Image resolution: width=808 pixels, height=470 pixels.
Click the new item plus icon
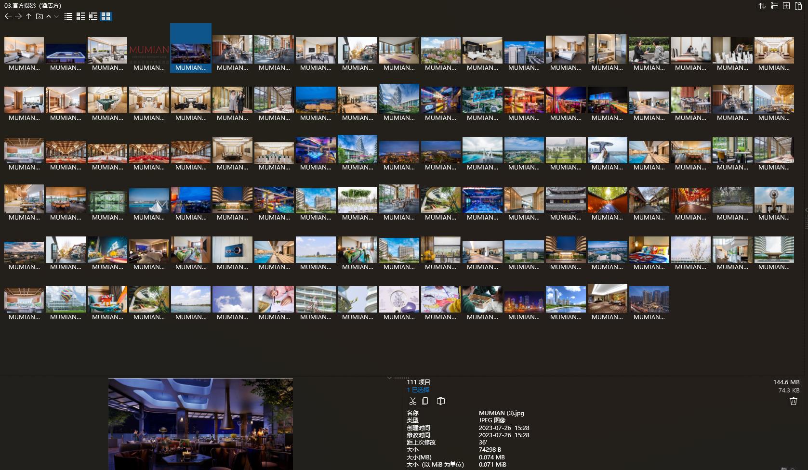point(786,6)
